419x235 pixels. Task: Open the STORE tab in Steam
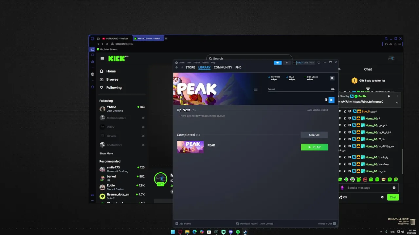point(190,67)
